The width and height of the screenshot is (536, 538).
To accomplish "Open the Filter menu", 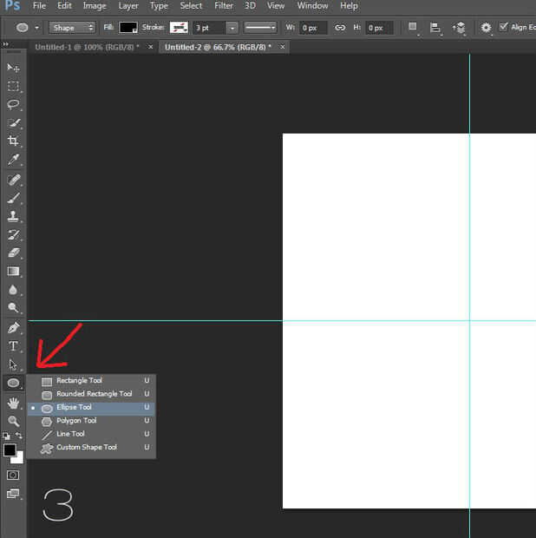I will pos(224,6).
